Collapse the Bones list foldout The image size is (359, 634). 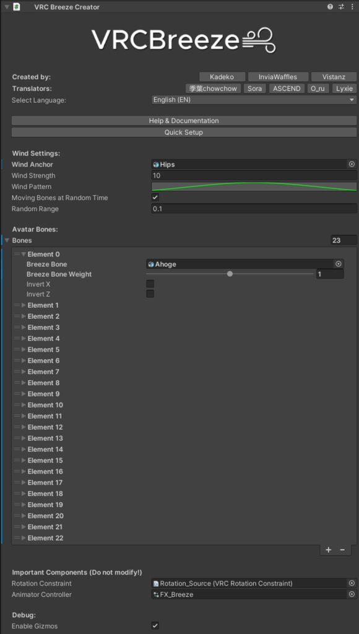(x=7, y=240)
